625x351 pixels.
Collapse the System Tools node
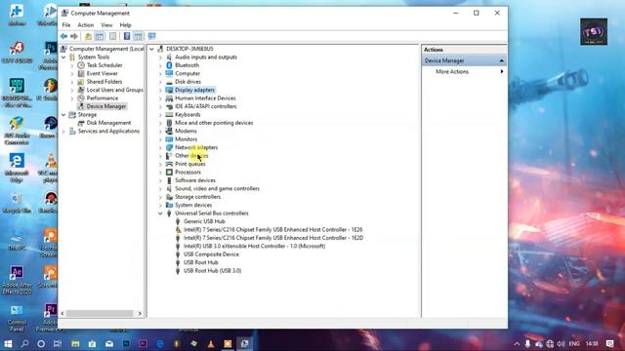(x=63, y=58)
